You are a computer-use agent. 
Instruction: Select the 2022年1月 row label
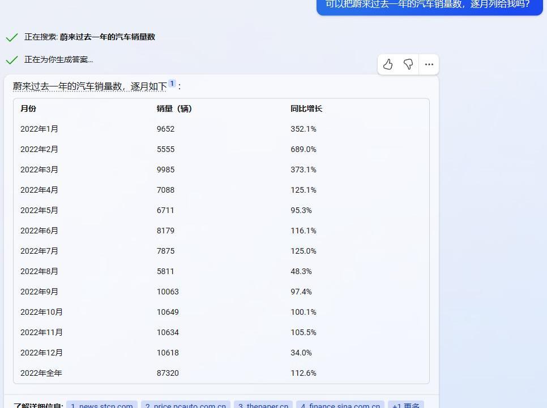click(x=39, y=129)
